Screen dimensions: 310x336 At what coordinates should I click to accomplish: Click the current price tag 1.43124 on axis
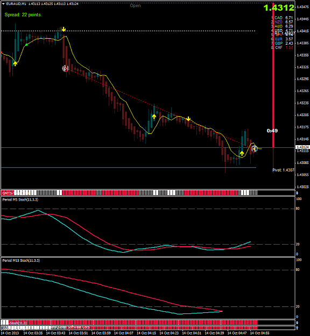click(302, 147)
